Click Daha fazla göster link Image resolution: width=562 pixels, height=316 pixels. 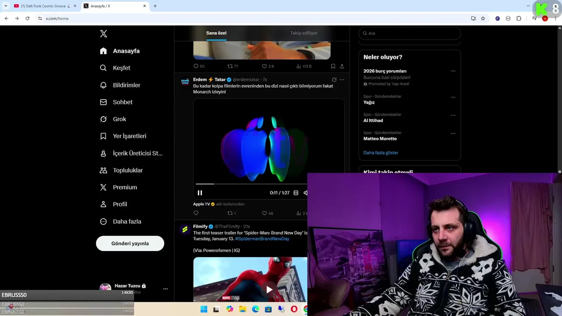point(381,153)
